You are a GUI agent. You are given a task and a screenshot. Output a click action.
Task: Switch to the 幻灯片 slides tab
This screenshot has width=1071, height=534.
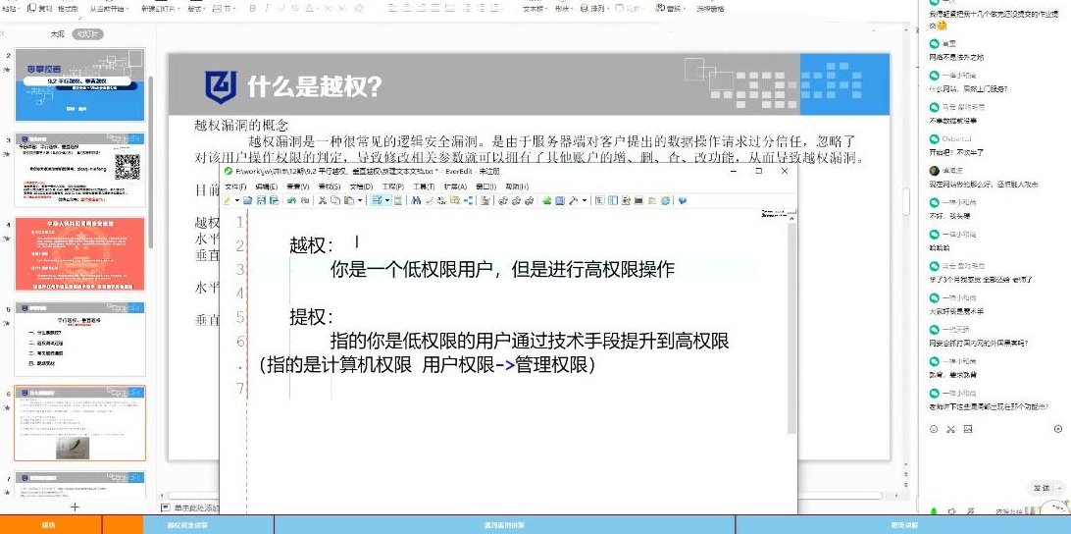pyautogui.click(x=89, y=33)
